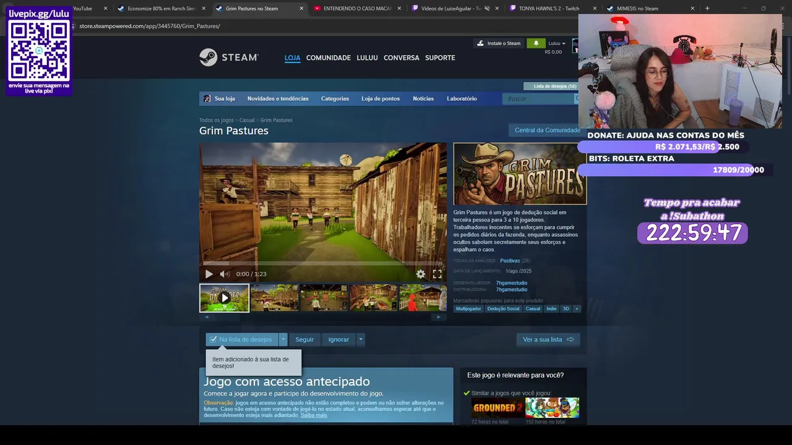
Task: Open the COMUNIDADE header menu
Action: [x=329, y=57]
